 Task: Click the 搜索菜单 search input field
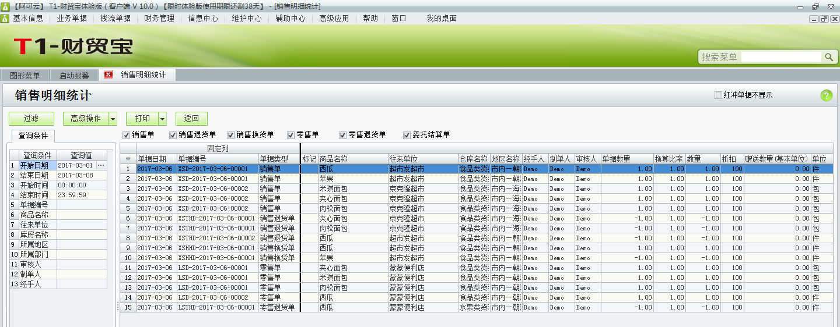[x=780, y=57]
